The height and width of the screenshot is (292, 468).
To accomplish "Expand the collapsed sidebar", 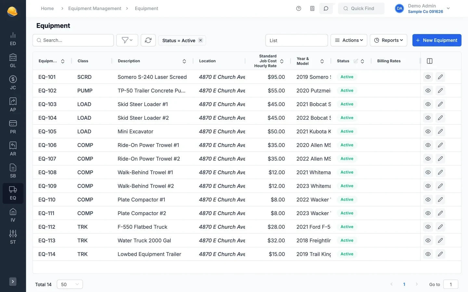I will (x=13, y=282).
